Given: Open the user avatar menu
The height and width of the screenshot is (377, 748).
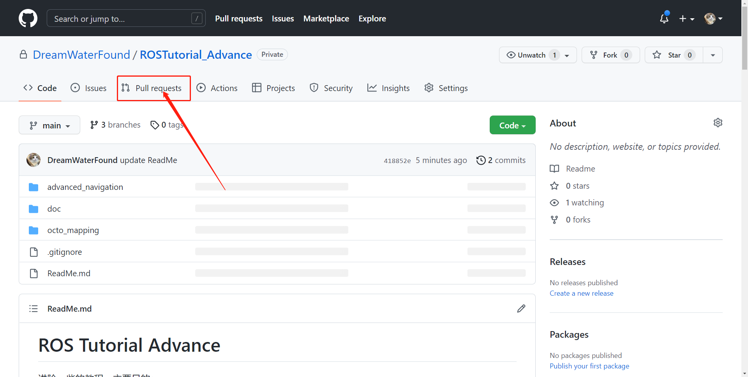Looking at the screenshot, I should 713,18.
